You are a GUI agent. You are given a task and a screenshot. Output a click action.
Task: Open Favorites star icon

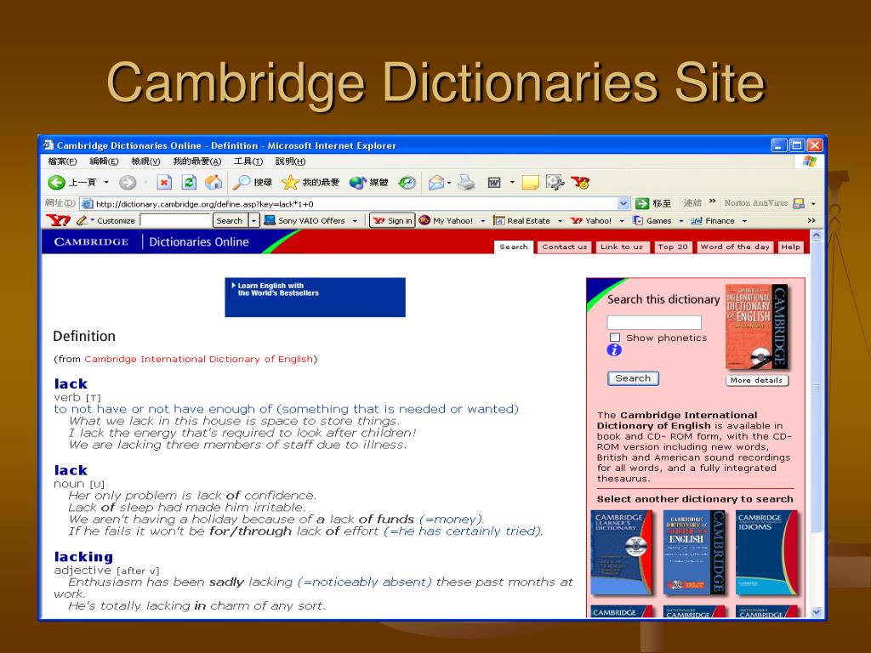click(x=290, y=182)
